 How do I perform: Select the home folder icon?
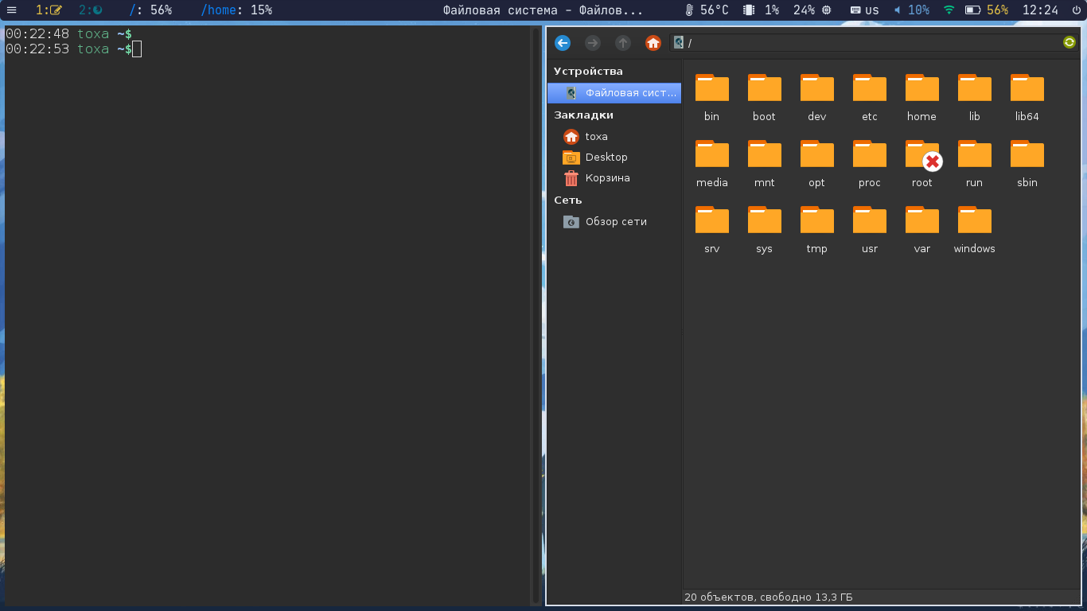pos(922,88)
